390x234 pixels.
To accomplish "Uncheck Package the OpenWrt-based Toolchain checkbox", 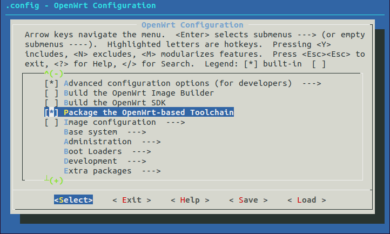I will pos(51,112).
